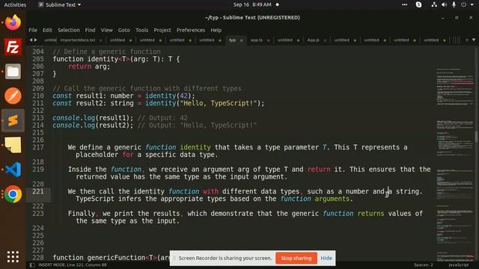Image resolution: width=479 pixels, height=269 pixels.
Task: Click line number 205 in gutter
Action: [x=38, y=59]
